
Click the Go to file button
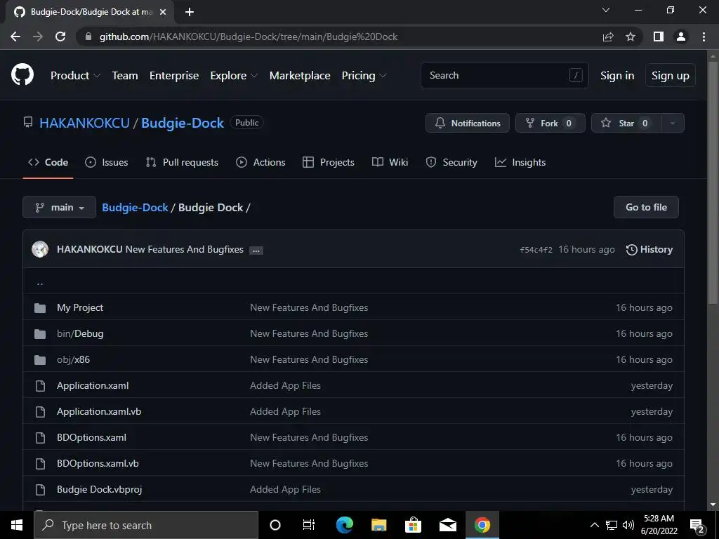click(646, 207)
